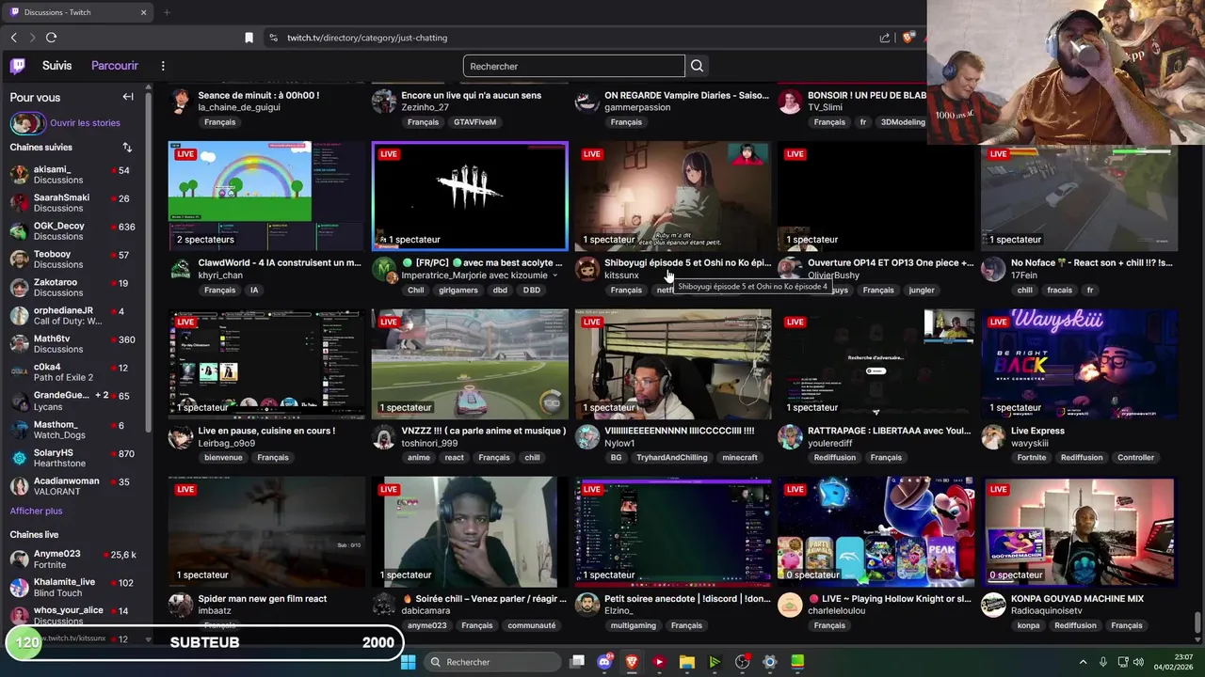Open Radioaquinoisetv channel avatar
The width and height of the screenshot is (1205, 677).
tap(994, 605)
